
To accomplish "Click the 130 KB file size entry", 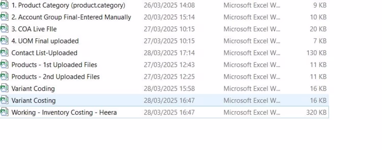I will (316, 53).
